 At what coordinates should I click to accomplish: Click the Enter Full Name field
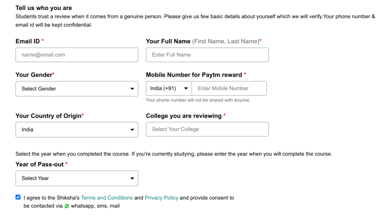click(207, 55)
